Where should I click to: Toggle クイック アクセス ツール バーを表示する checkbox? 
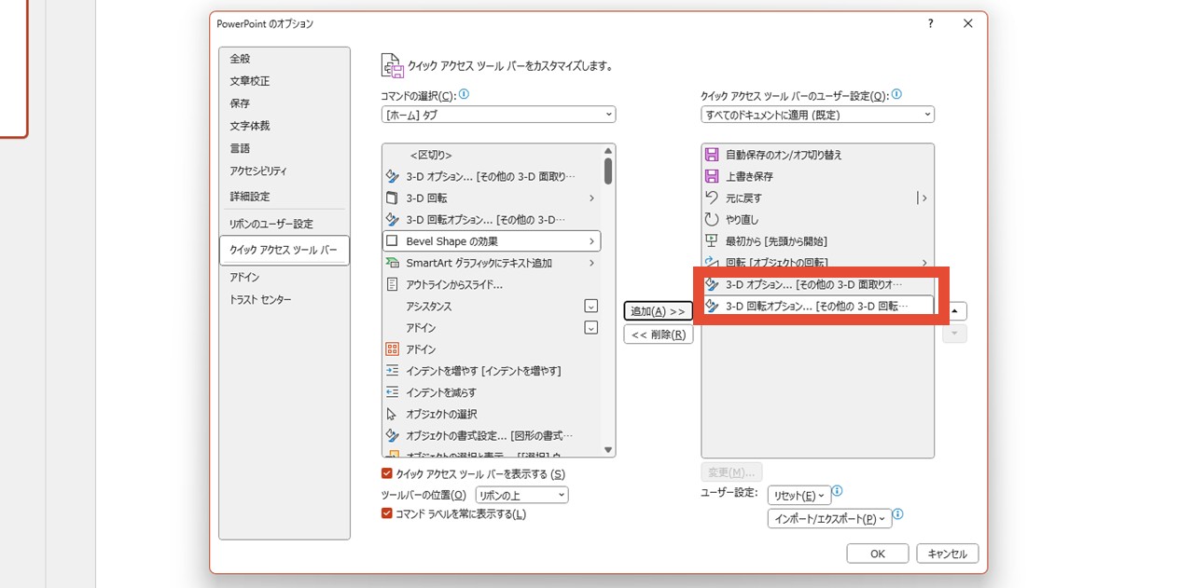coord(387,473)
